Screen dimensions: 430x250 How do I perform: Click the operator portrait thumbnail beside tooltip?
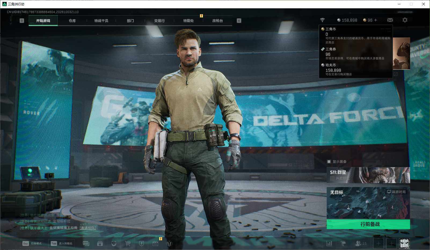tap(402, 54)
